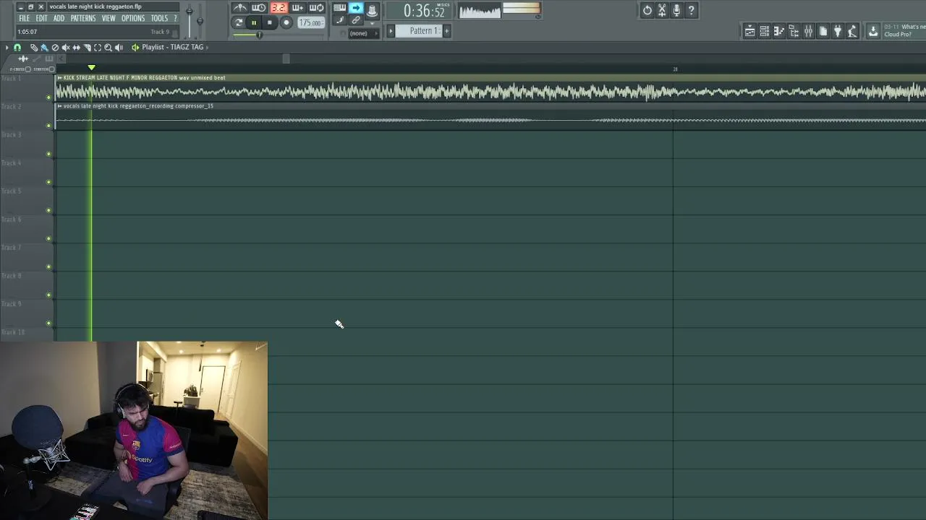926x520 pixels.
Task: Open the Plugin picker plug icon
Action: tap(838, 31)
